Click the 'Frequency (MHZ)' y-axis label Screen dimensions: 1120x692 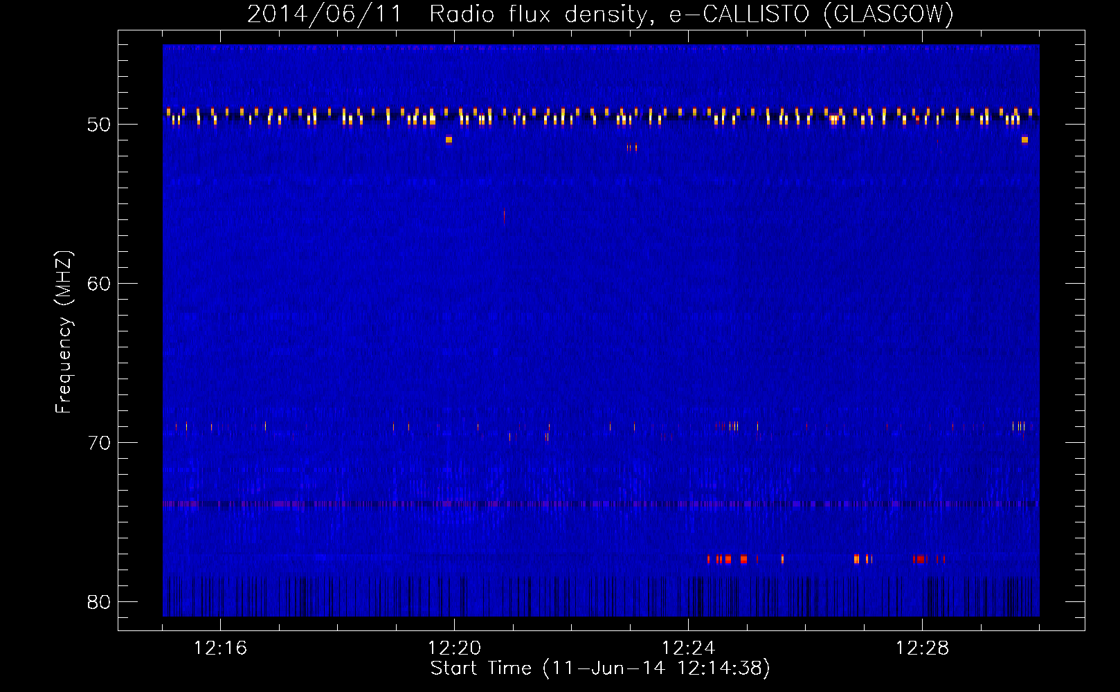pos(63,332)
